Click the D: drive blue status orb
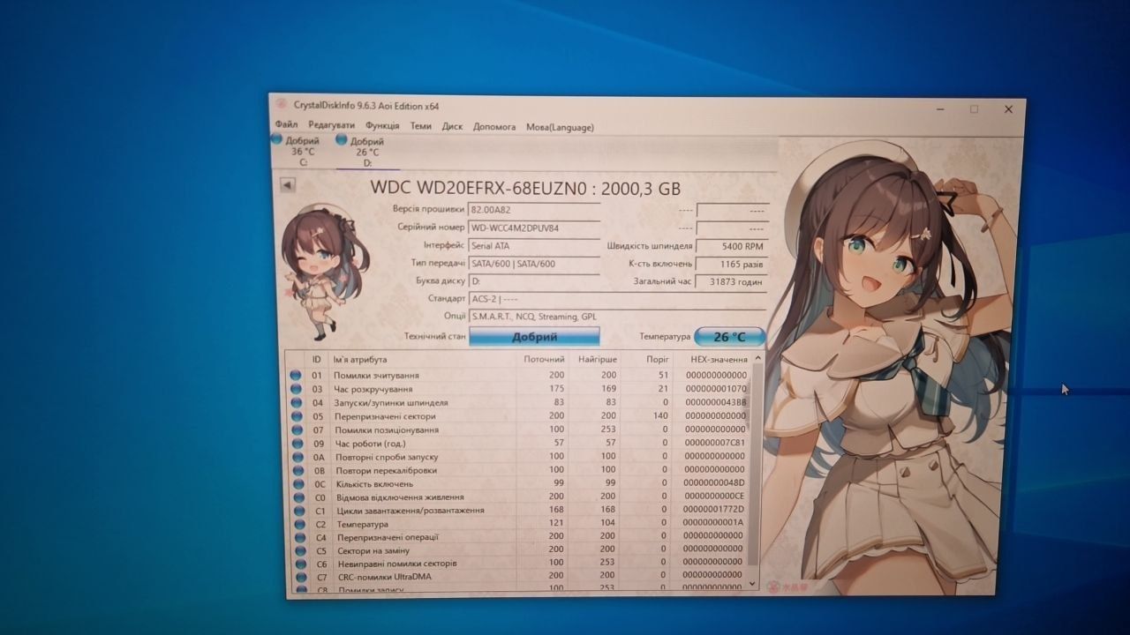The height and width of the screenshot is (635, 1130). 342,140
